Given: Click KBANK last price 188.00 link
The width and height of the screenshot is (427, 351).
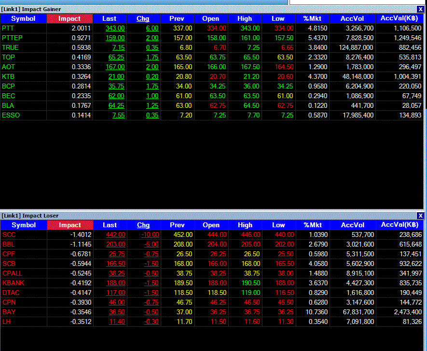Looking at the screenshot, I should pyautogui.click(x=116, y=283).
